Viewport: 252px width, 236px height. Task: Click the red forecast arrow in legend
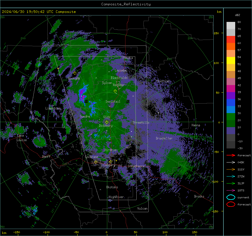tap(231, 155)
